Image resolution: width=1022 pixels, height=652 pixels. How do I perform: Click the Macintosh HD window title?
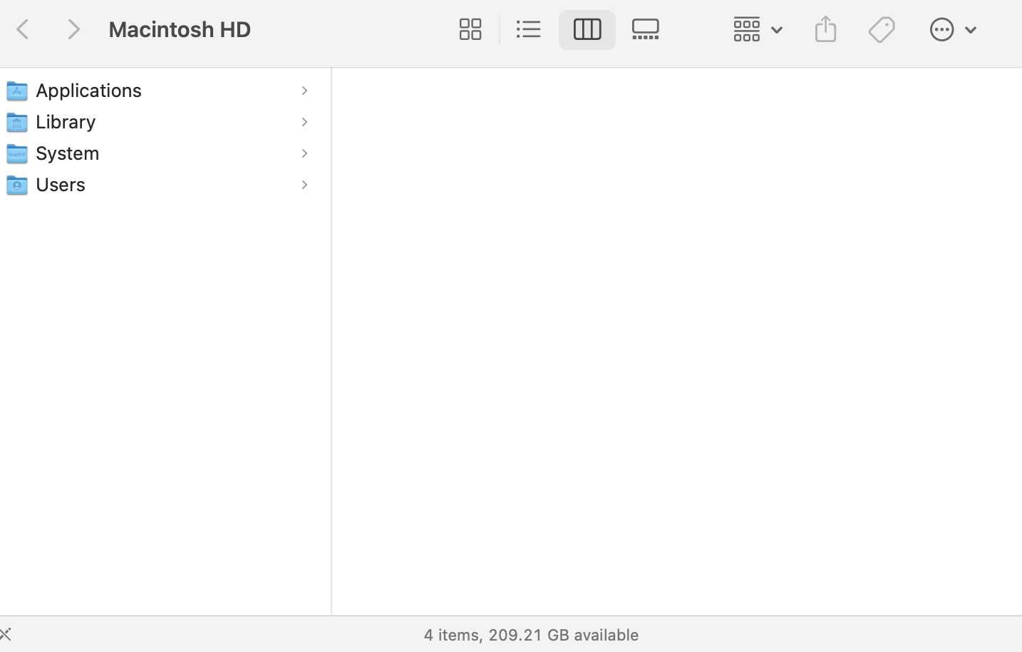(x=180, y=29)
